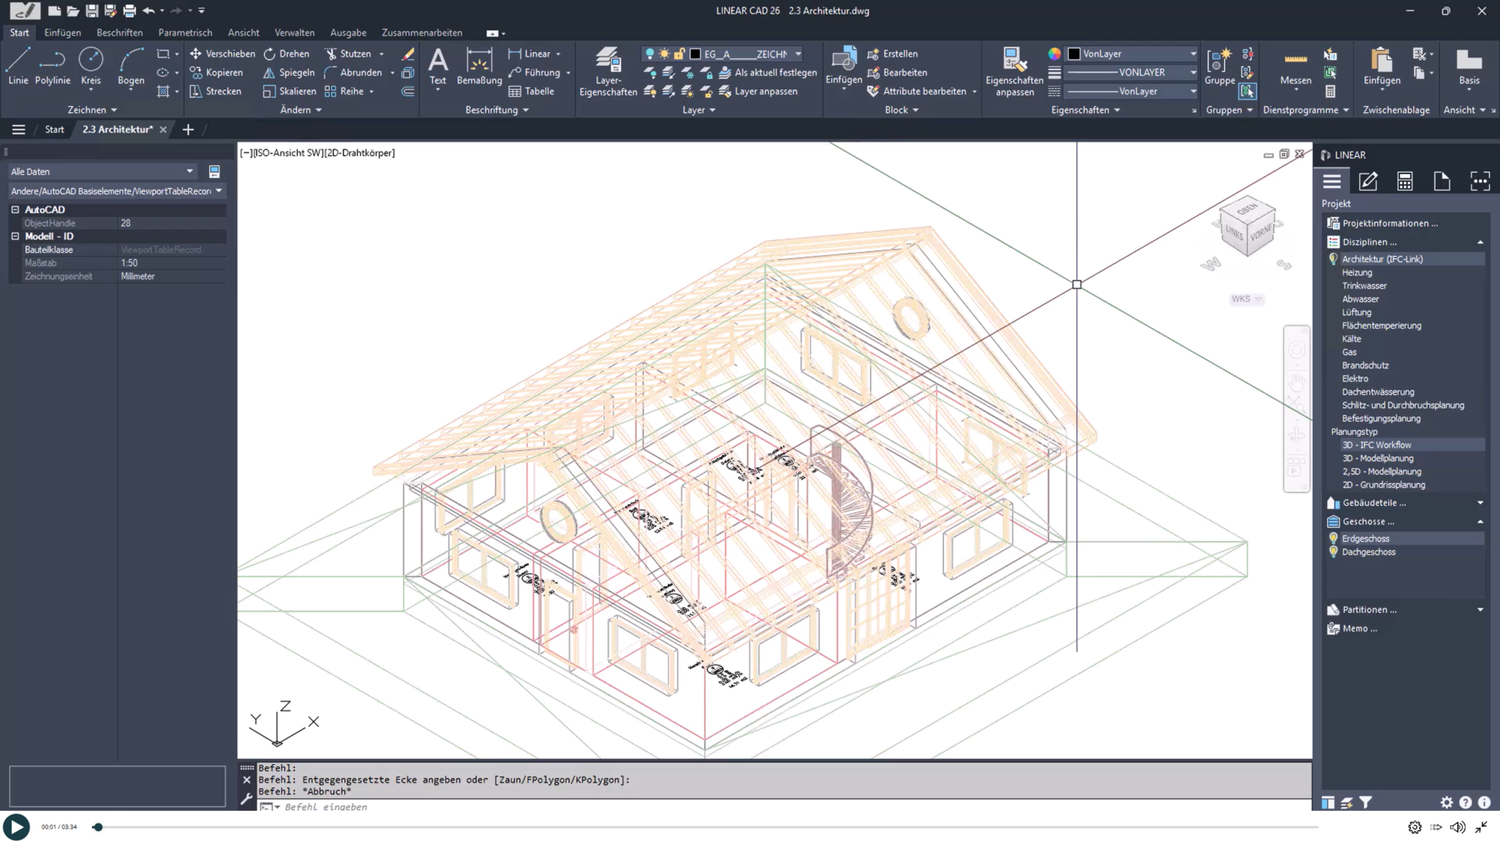1500x843 pixels.
Task: Click the Messen measuring tool
Action: click(1295, 67)
